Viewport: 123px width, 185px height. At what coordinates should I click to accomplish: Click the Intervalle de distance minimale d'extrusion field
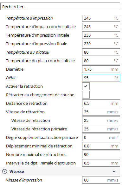click(x=101, y=163)
